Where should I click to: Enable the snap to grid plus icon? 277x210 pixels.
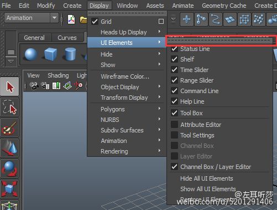(186, 19)
